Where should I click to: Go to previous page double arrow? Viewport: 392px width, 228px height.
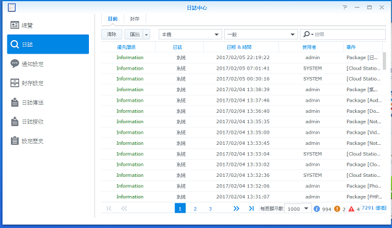point(124,208)
